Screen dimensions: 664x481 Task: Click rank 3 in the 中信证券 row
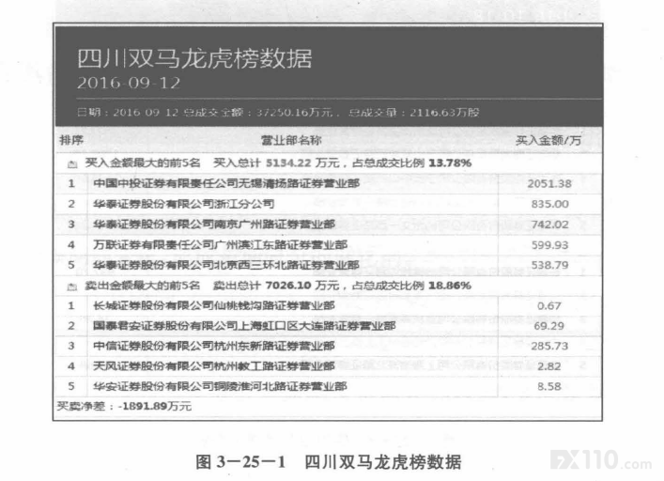point(71,346)
